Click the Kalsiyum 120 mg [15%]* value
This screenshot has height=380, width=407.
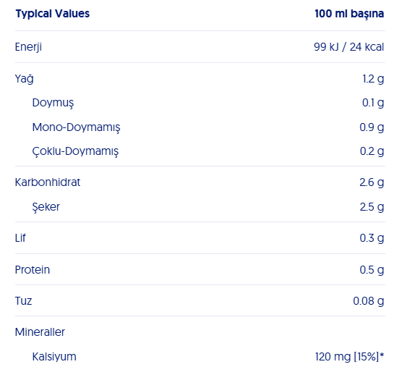(349, 357)
